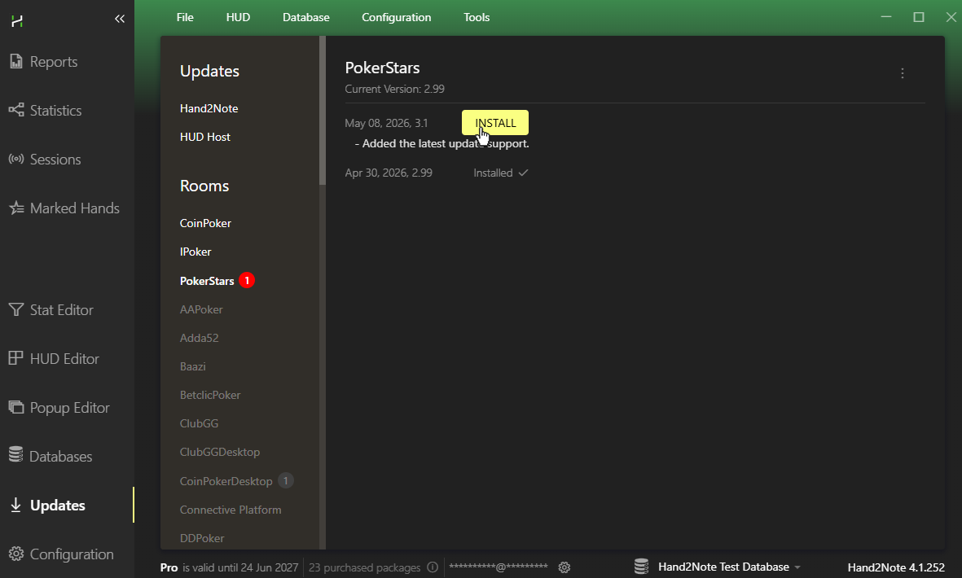Click the Sessions broadcast icon
962x578 pixels.
[16, 160]
